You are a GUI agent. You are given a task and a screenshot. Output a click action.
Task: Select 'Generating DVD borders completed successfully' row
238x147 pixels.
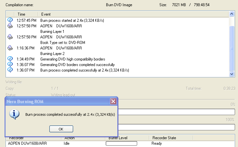(77, 65)
